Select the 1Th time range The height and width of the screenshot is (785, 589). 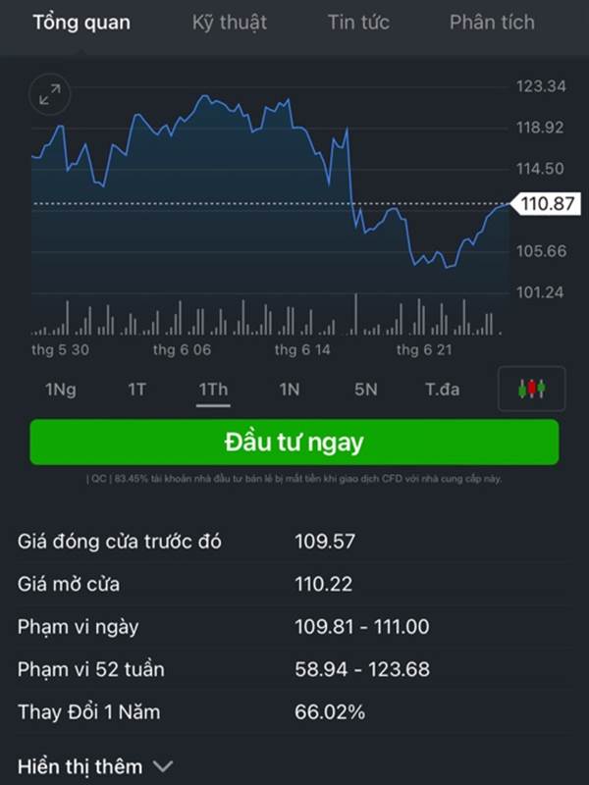point(213,390)
